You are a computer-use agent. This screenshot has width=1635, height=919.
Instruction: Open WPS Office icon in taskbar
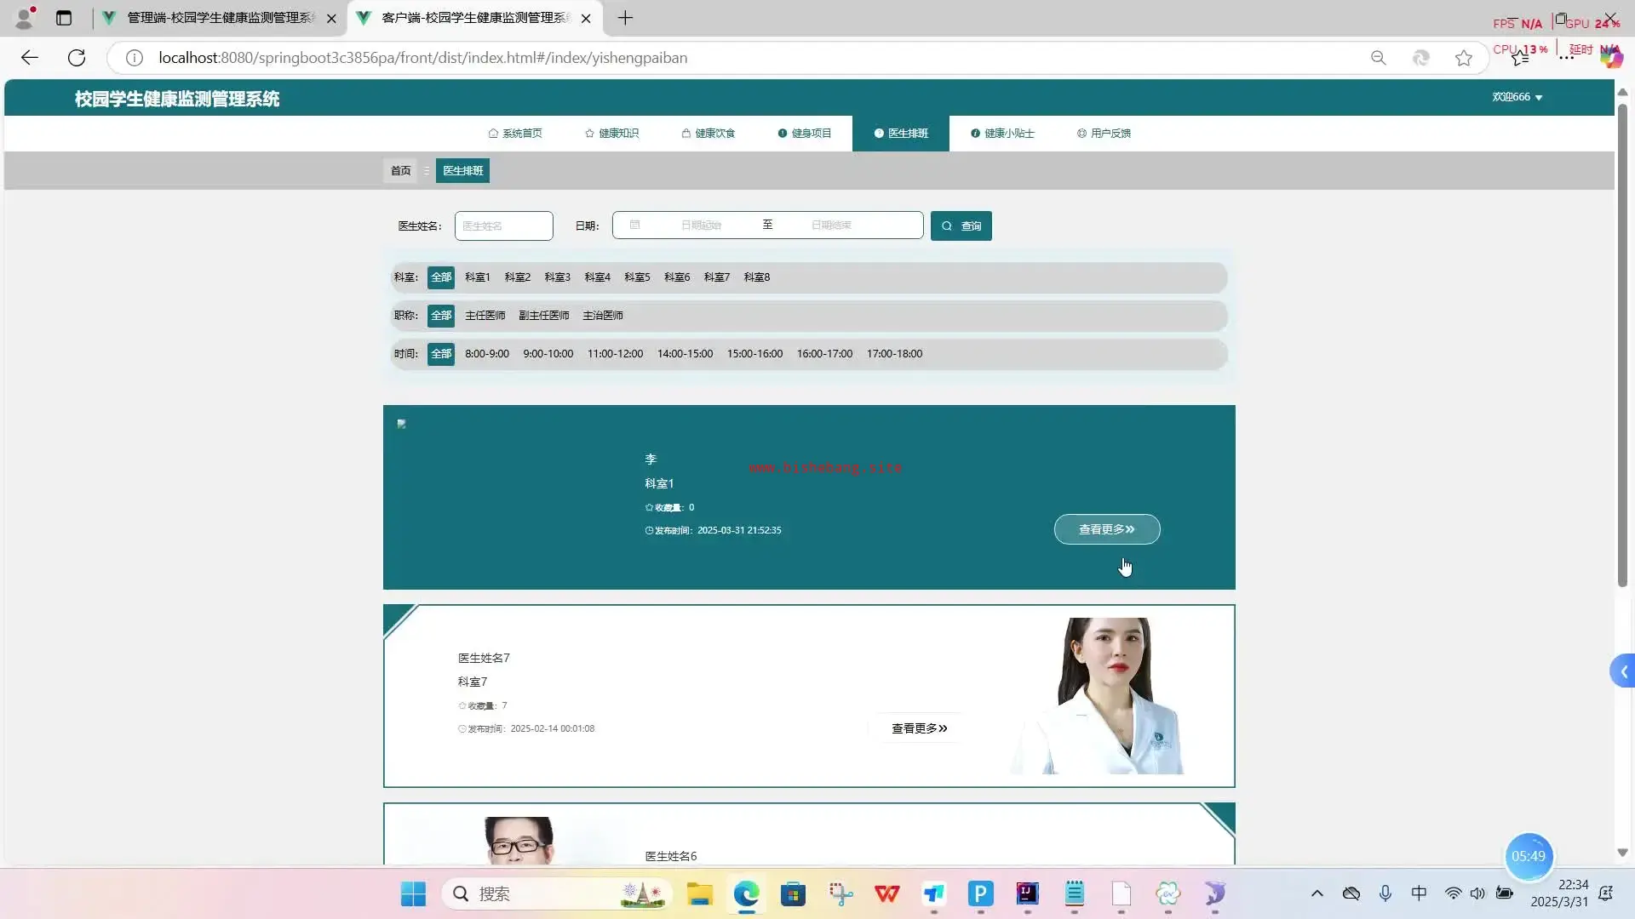point(886,893)
